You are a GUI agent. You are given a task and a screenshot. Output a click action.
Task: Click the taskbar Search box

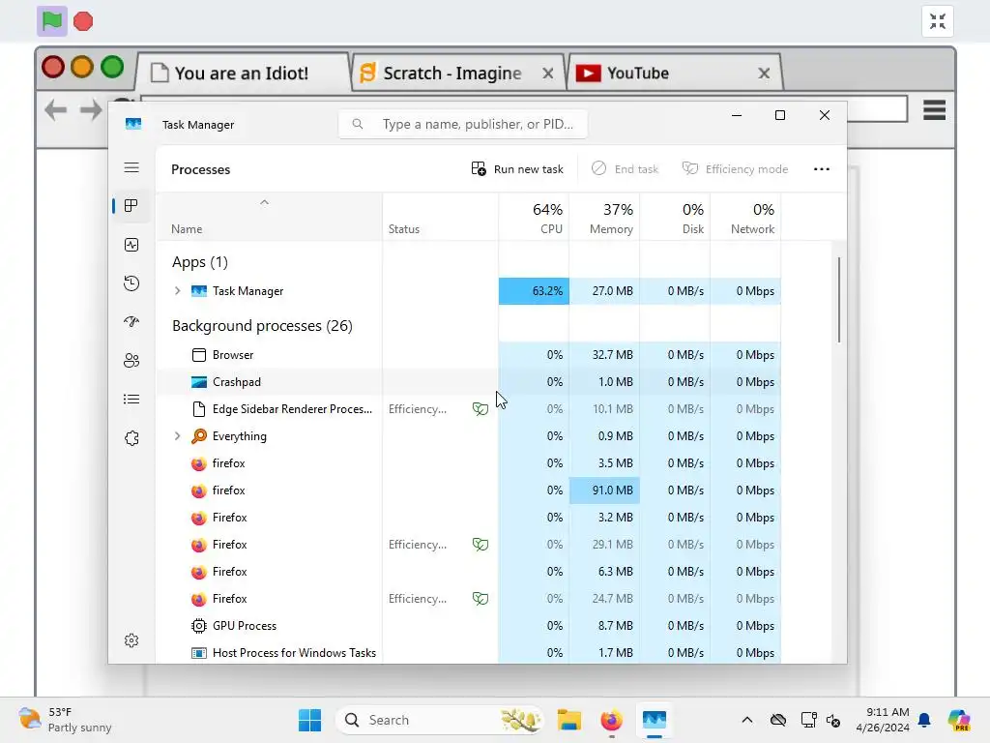coord(440,720)
